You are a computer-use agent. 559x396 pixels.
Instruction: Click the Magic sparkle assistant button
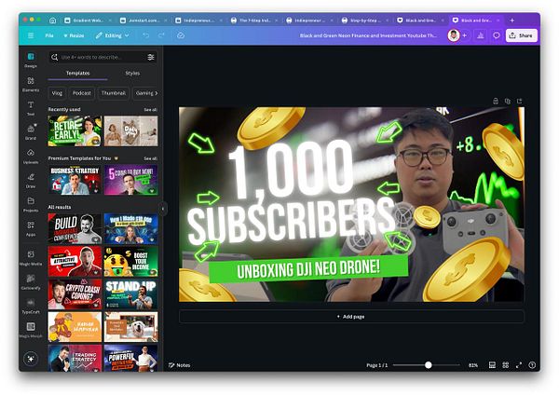point(31,359)
